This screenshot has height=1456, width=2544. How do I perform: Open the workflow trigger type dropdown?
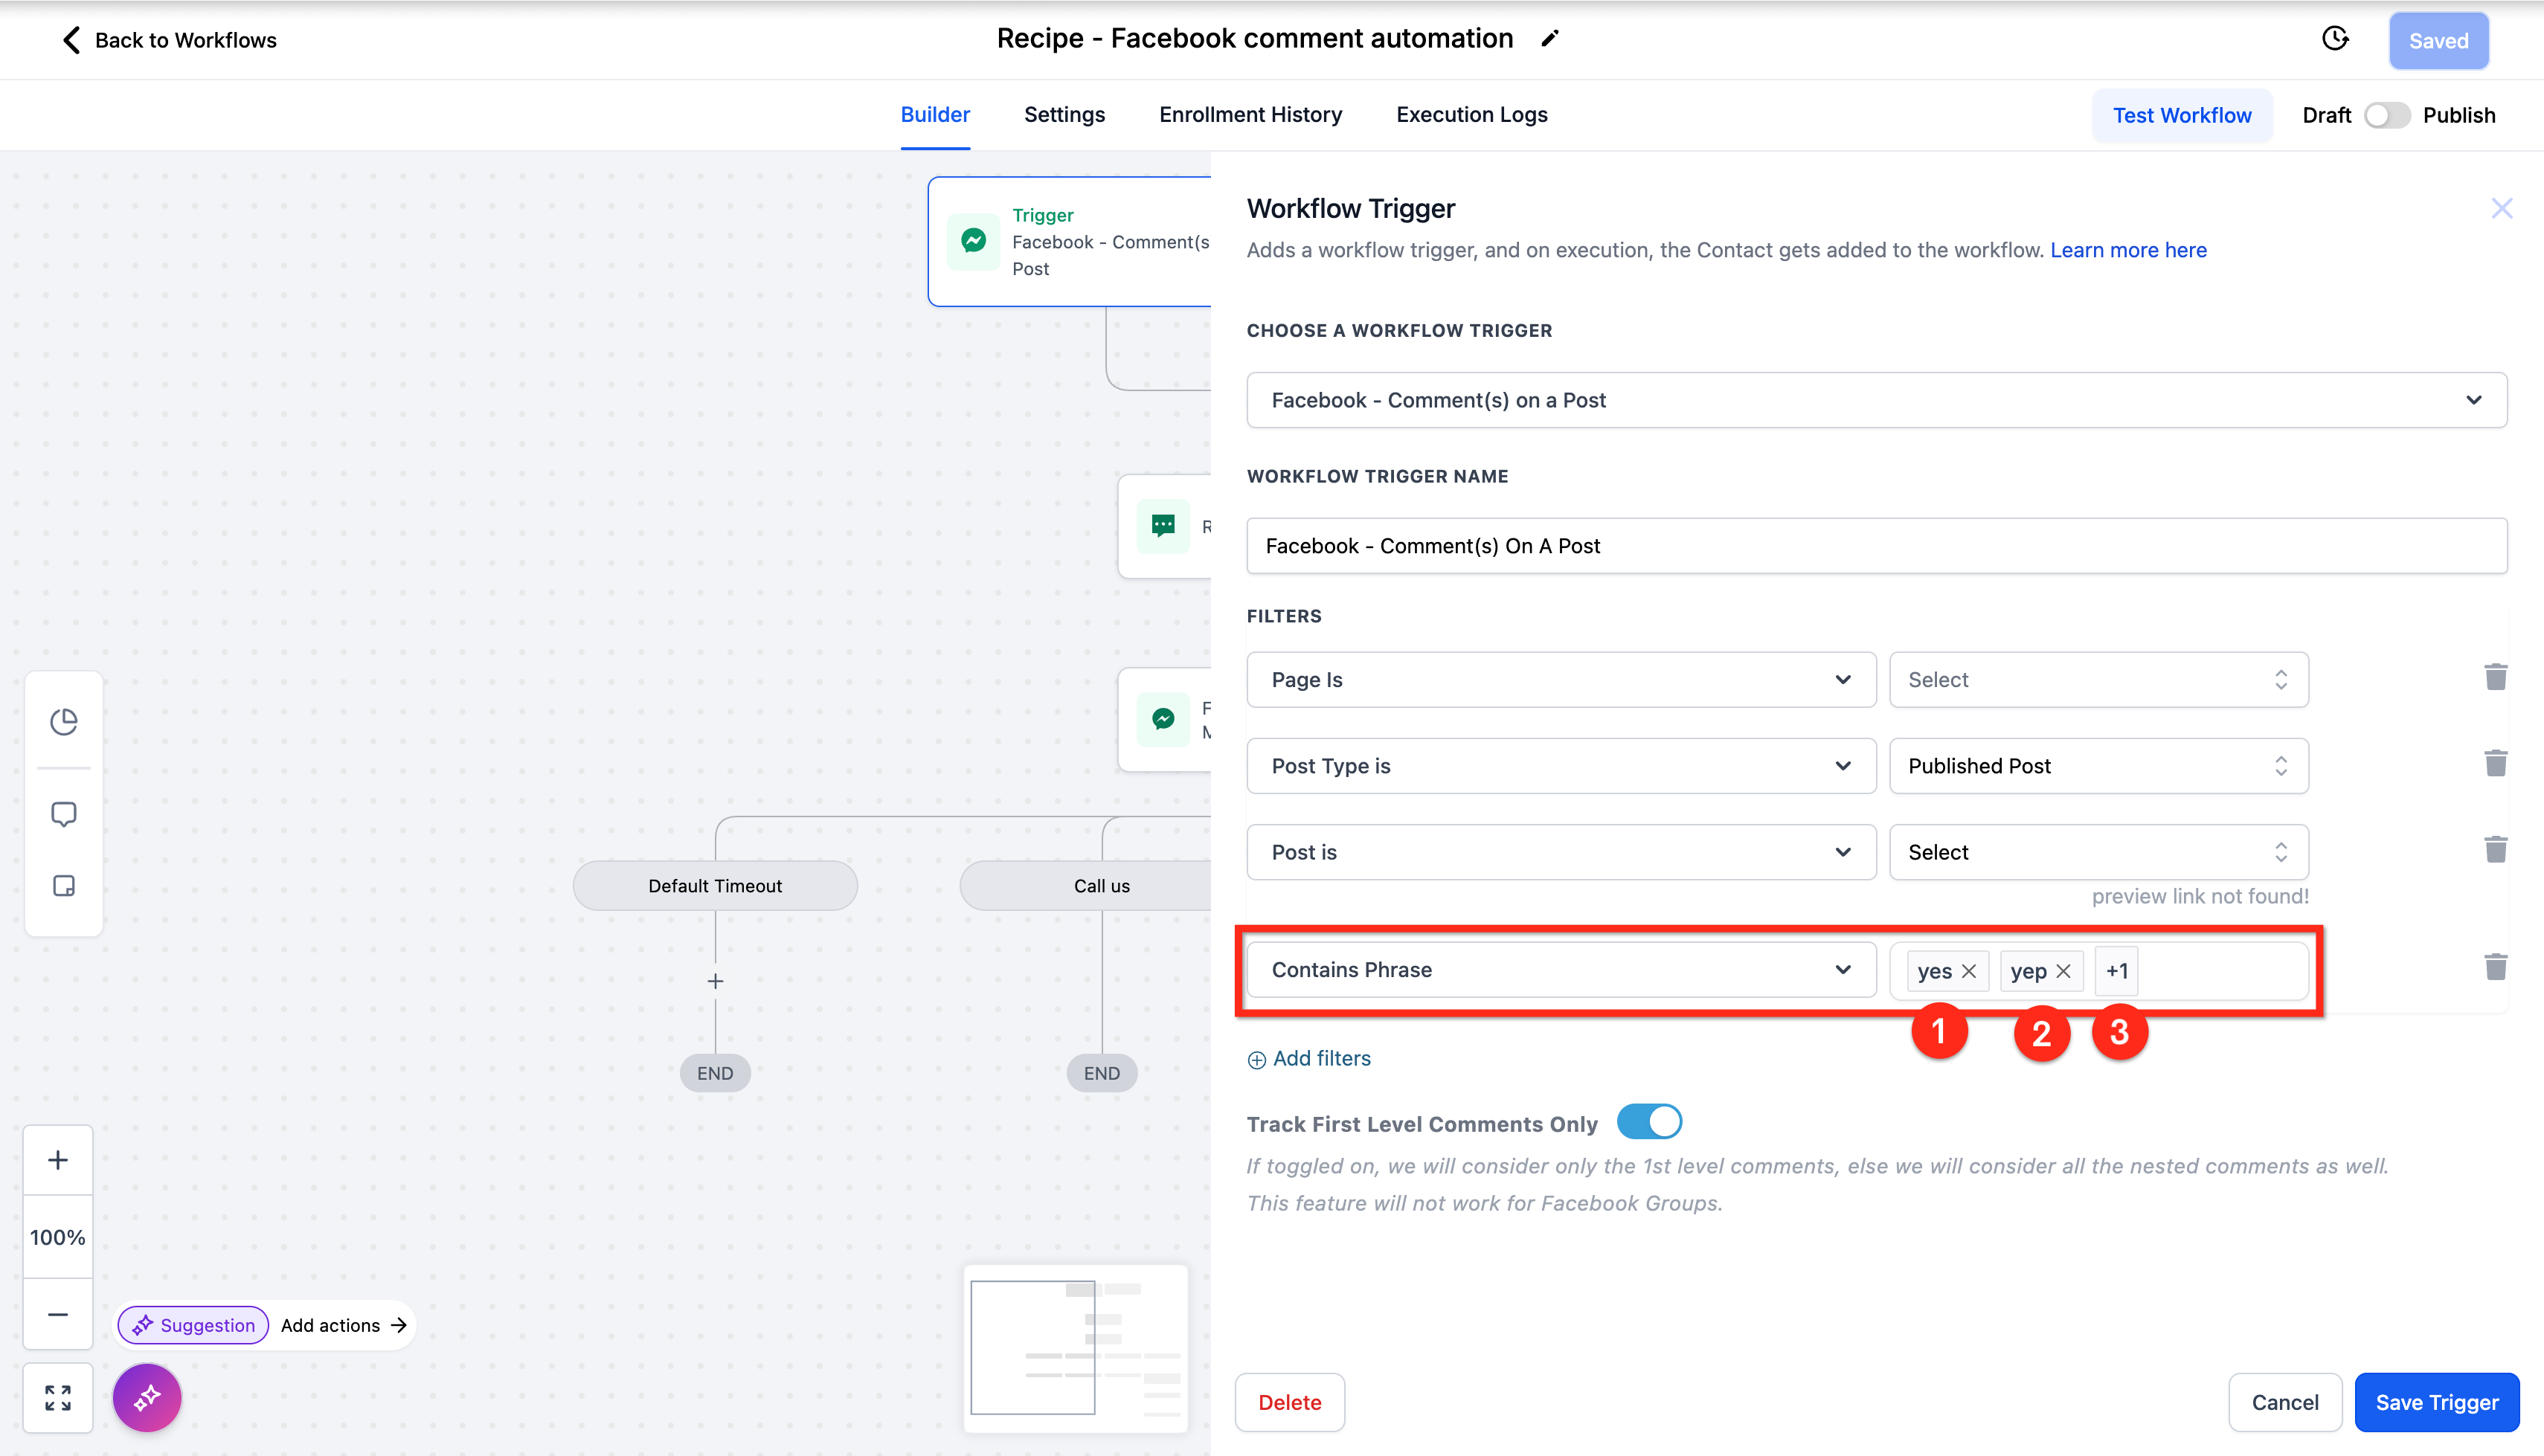click(x=1876, y=400)
